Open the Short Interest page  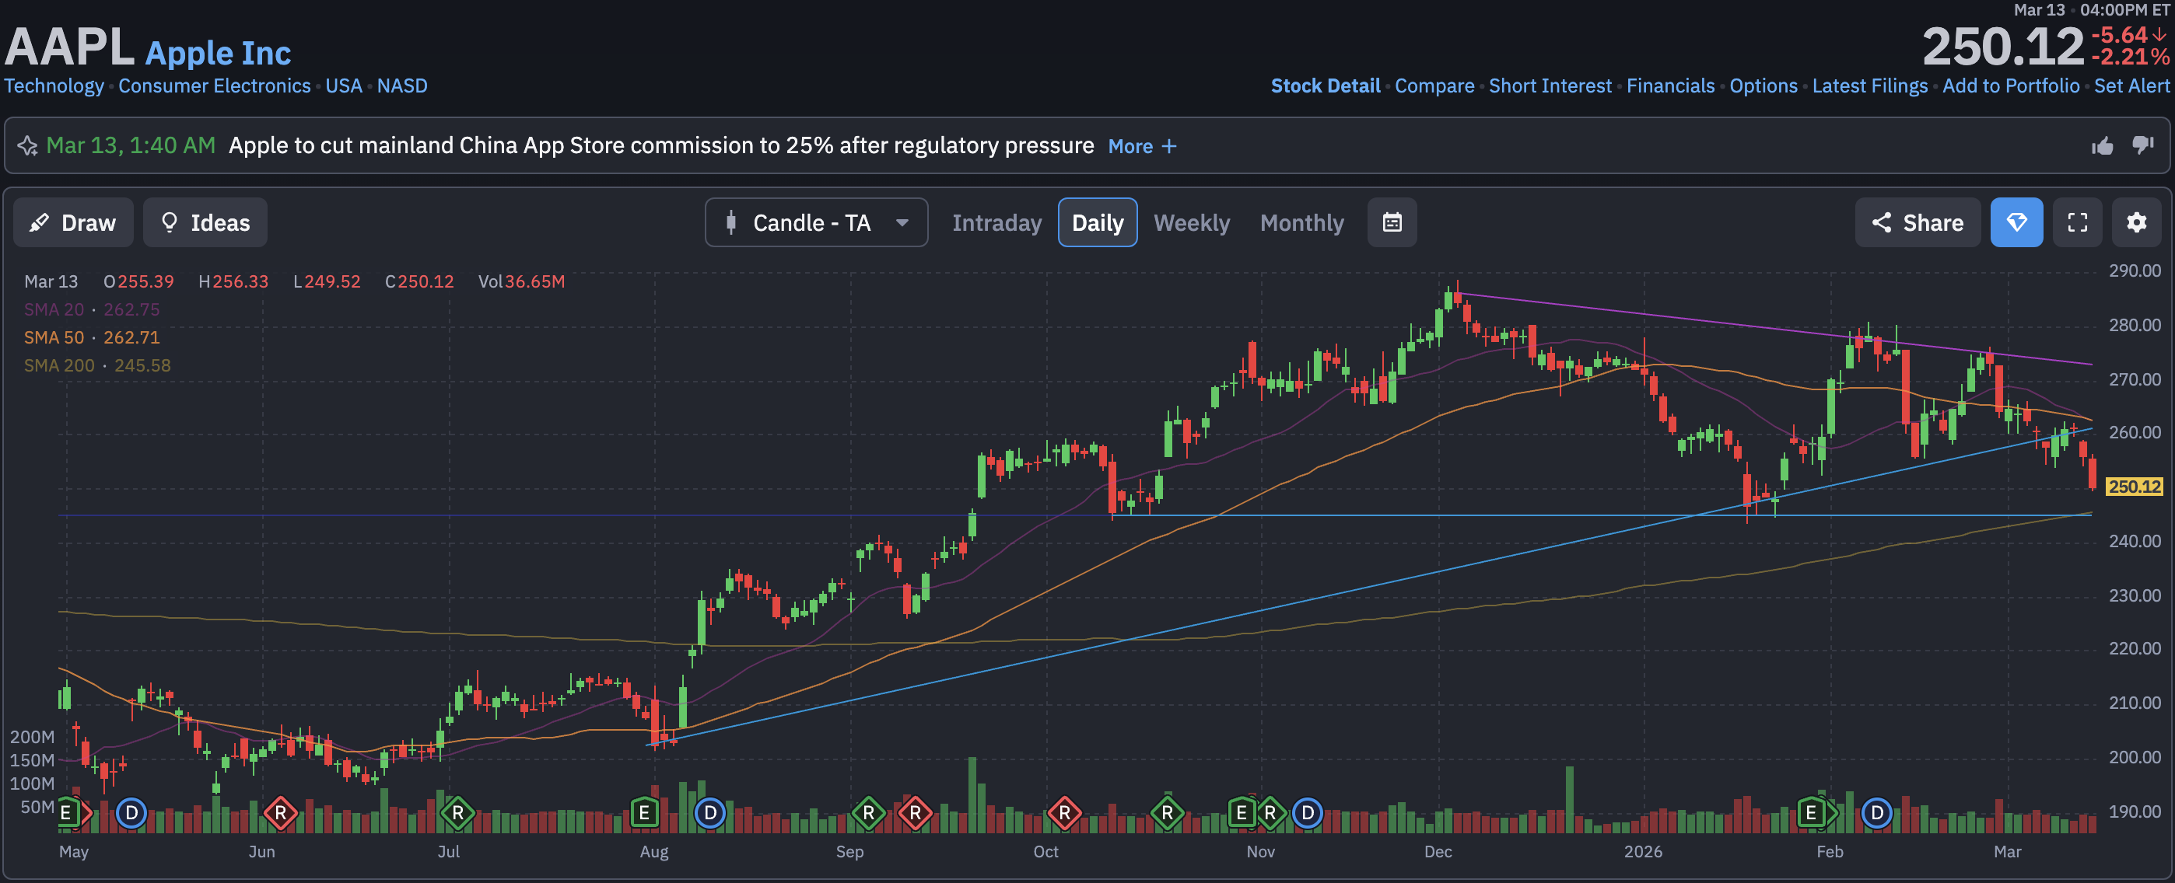click(x=1550, y=86)
